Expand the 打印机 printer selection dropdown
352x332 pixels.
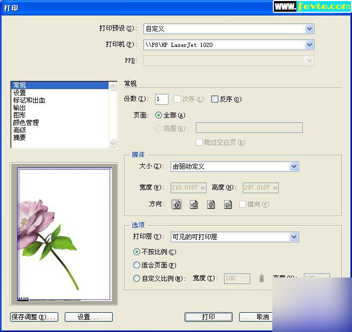pyautogui.click(x=309, y=45)
